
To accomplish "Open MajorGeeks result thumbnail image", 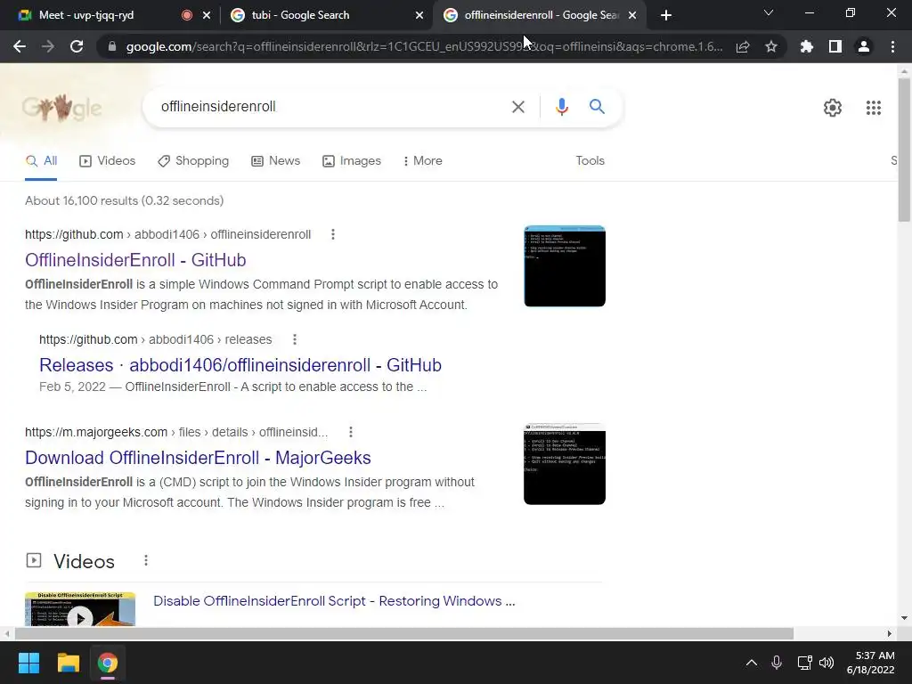I will click(x=565, y=463).
